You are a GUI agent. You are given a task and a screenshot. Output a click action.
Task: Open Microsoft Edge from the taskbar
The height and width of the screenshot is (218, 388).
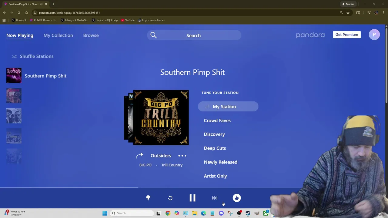(x=203, y=213)
